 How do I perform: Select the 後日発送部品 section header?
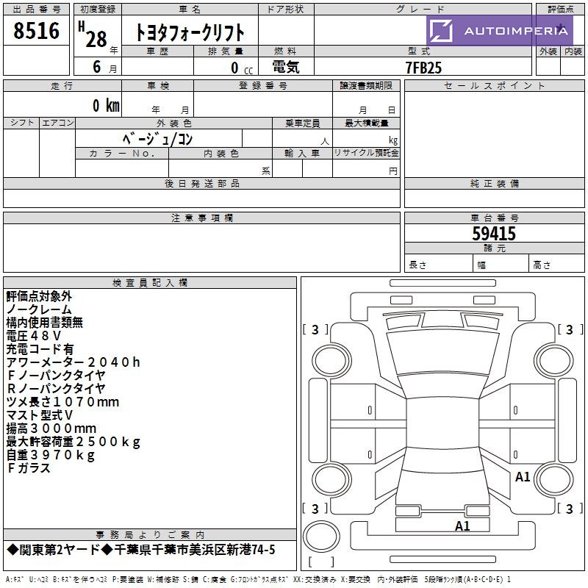click(201, 184)
